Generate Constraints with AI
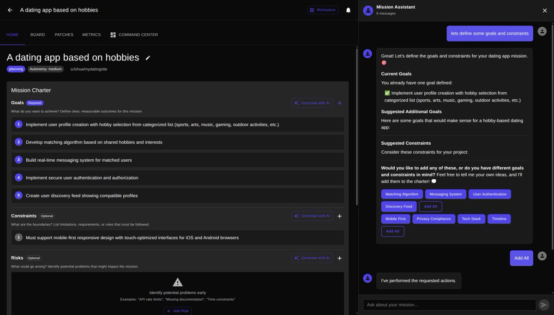554x315 pixels. (x=312, y=216)
